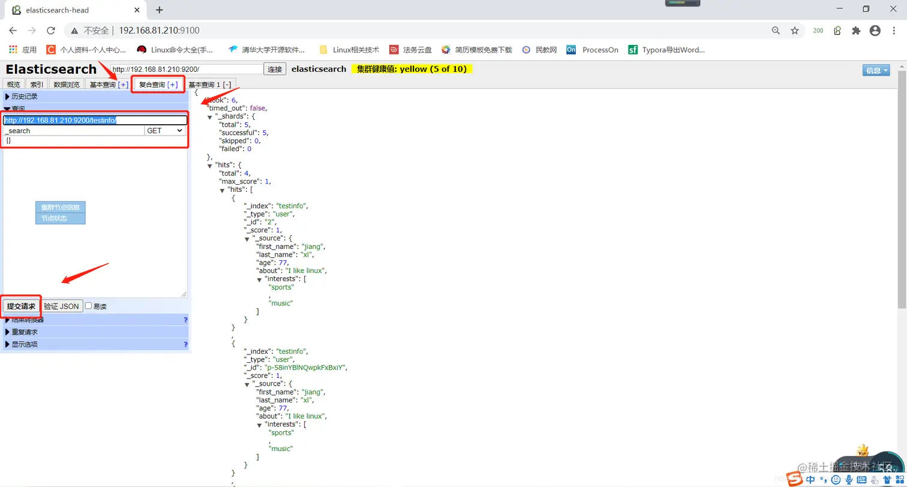Expand the 重复请求 section
907x487 pixels.
[x=21, y=332]
